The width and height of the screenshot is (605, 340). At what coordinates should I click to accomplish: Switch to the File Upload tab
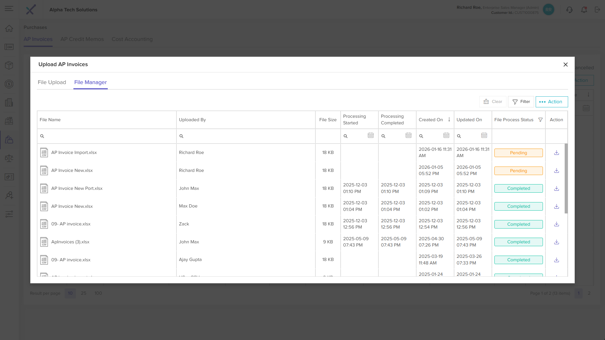click(x=52, y=82)
